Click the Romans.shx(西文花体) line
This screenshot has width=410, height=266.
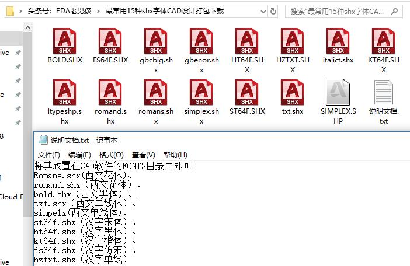pyautogui.click(x=82, y=176)
